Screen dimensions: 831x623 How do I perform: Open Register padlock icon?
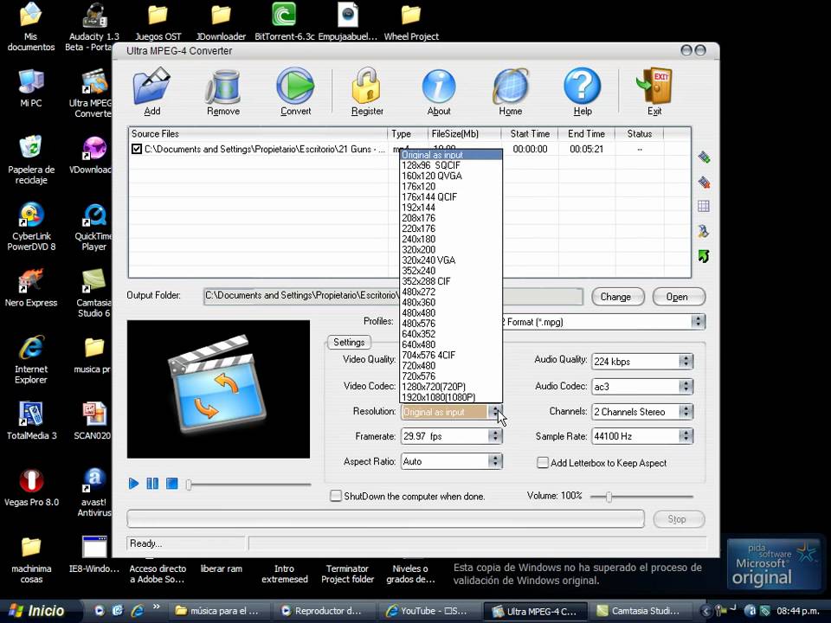pyautogui.click(x=367, y=86)
